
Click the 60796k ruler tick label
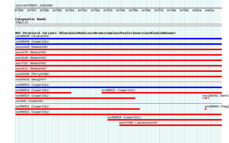146,10
